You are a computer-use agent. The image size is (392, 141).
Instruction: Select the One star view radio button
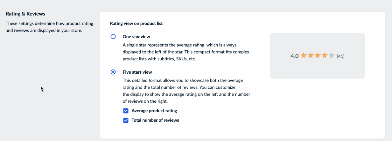113,37
